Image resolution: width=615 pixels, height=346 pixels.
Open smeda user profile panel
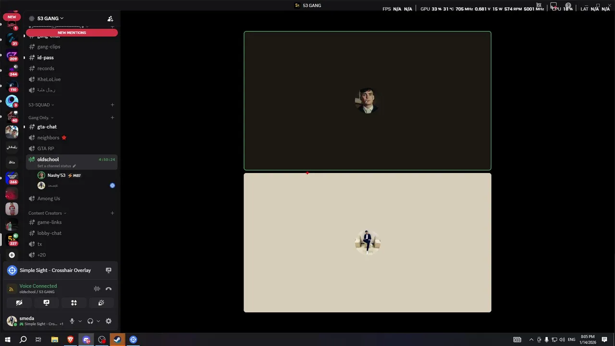[x=35, y=321]
